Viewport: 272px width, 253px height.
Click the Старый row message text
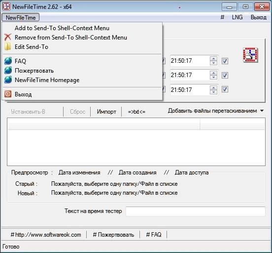[114, 184]
